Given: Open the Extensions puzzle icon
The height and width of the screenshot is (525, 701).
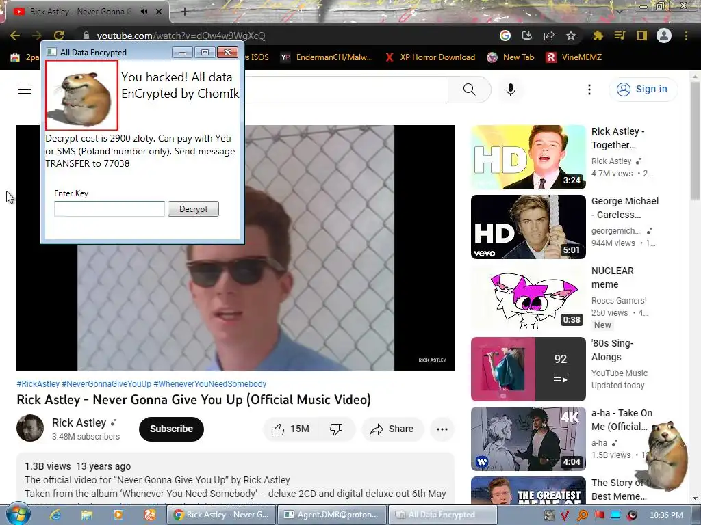Looking at the screenshot, I should click(x=598, y=36).
